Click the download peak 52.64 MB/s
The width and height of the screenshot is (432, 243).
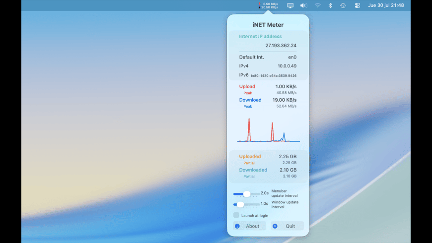point(287,106)
